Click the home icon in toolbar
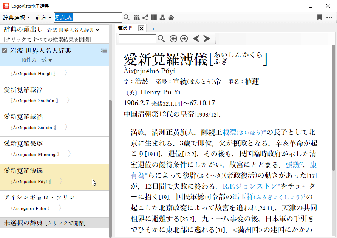Viewport: 337px width, 238px height. click(x=171, y=17)
